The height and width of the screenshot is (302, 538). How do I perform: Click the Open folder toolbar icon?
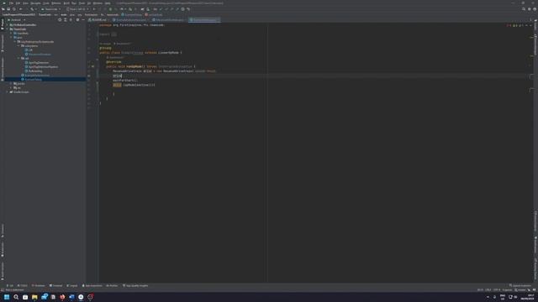tap(3, 9)
